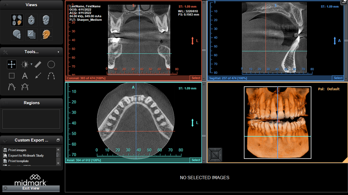Click the Views panel header
Image resolution: width=348 pixels, height=195 pixels.
(x=31, y=5)
